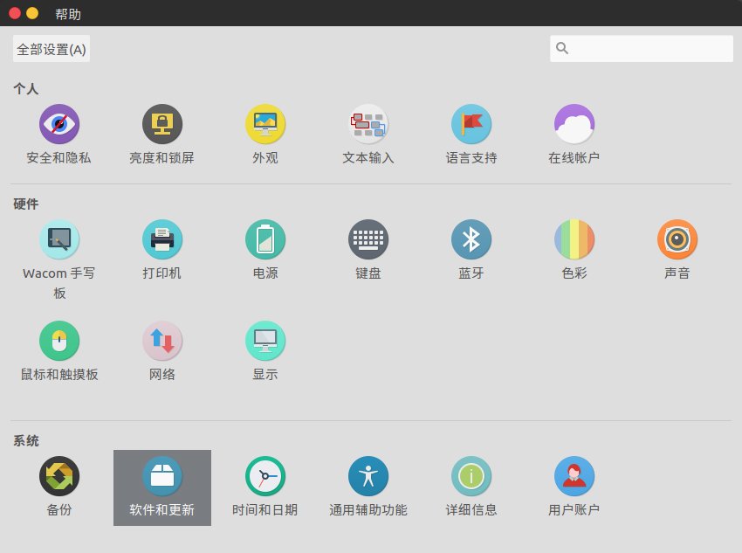The image size is (742, 553).
Task: Click the magnifier icon in search box
Action: pyautogui.click(x=561, y=48)
